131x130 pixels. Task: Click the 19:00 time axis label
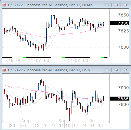15,61
